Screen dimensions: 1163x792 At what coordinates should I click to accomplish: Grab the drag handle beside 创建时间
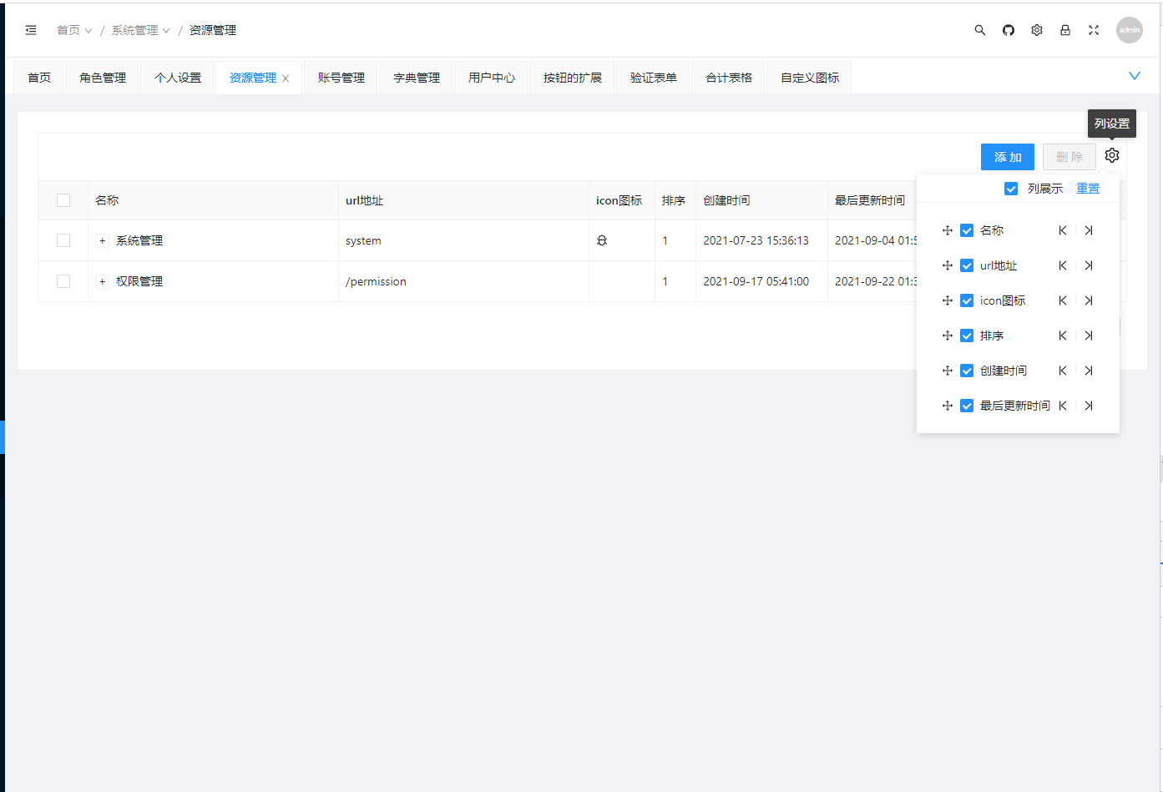tap(948, 370)
